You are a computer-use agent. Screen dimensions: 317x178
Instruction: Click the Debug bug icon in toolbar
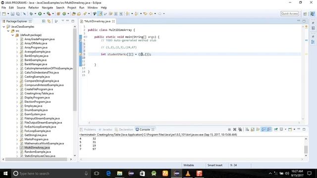coord(31,14)
